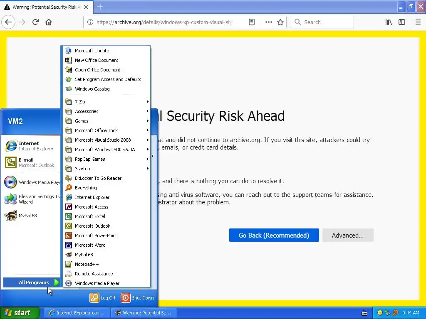Open the Library icon in toolbar
426x319 pixels.
tap(389, 22)
